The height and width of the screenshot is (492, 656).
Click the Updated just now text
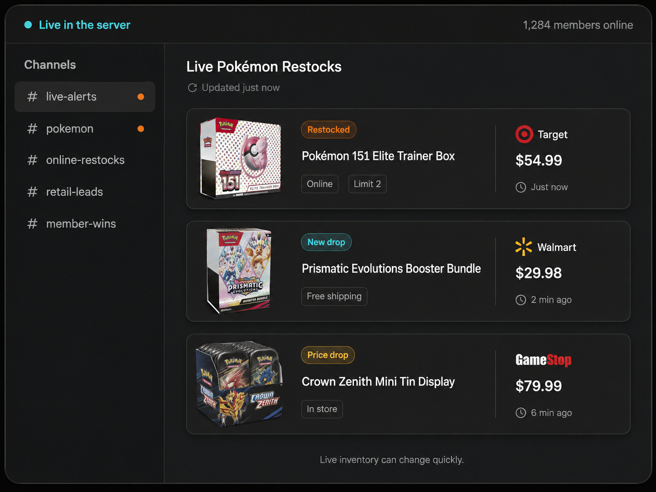coord(241,87)
